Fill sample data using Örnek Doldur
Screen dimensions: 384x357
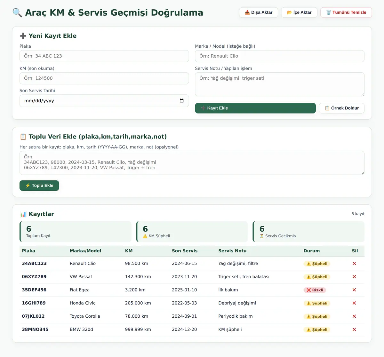[342, 108]
